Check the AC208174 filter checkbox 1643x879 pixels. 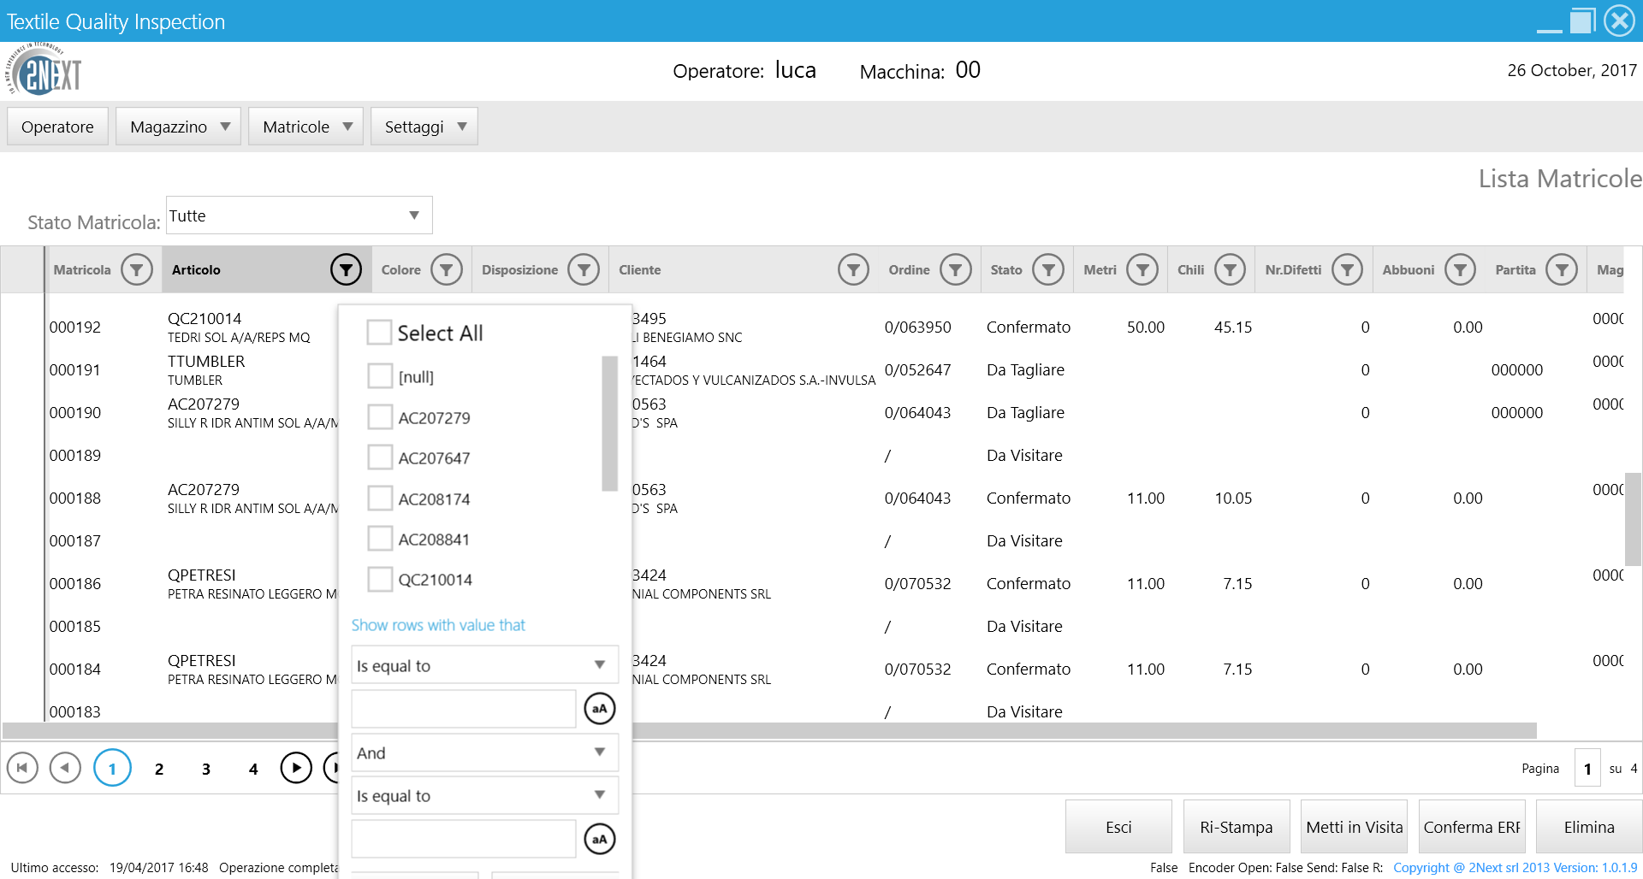(379, 498)
